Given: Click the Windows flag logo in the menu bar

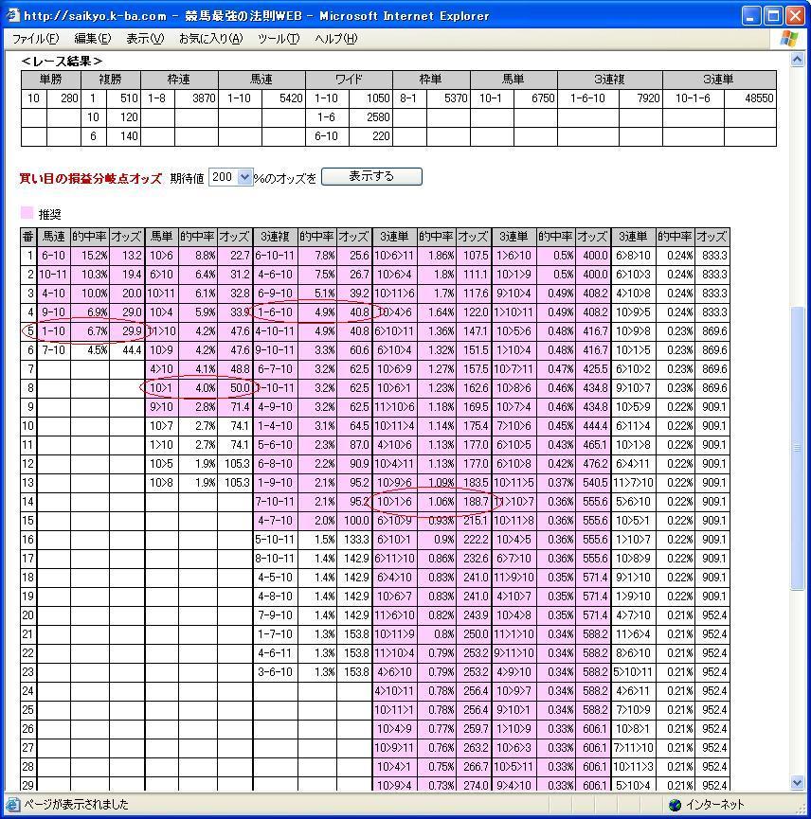Looking at the screenshot, I should [x=788, y=39].
